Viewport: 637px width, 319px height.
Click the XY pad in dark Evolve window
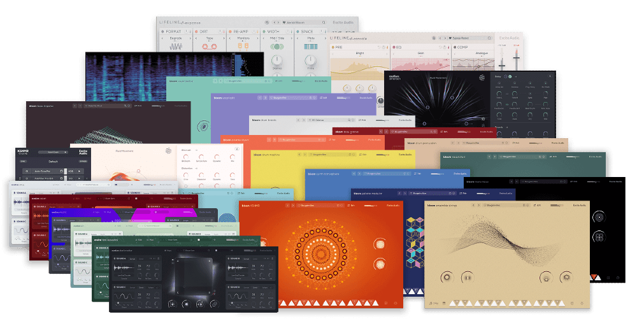click(192, 277)
